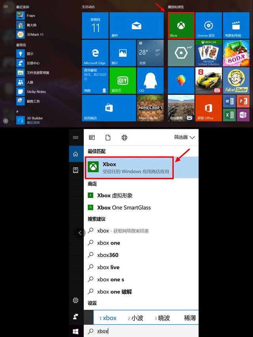Screen dimensions: 253x337
Task: Open the 筛选器 filter dropdown
Action: pyautogui.click(x=184, y=137)
